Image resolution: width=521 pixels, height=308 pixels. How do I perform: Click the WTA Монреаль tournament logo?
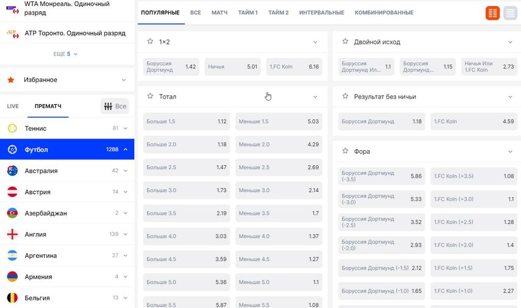coord(13,9)
